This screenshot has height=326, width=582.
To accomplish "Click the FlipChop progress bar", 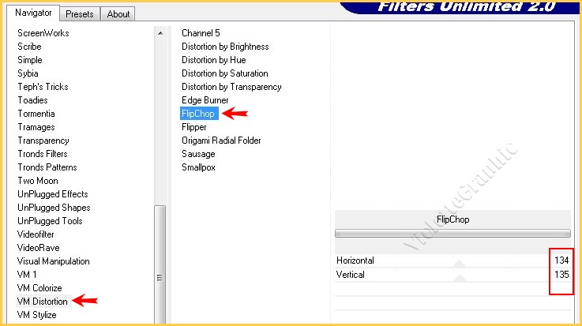I will pos(452,234).
